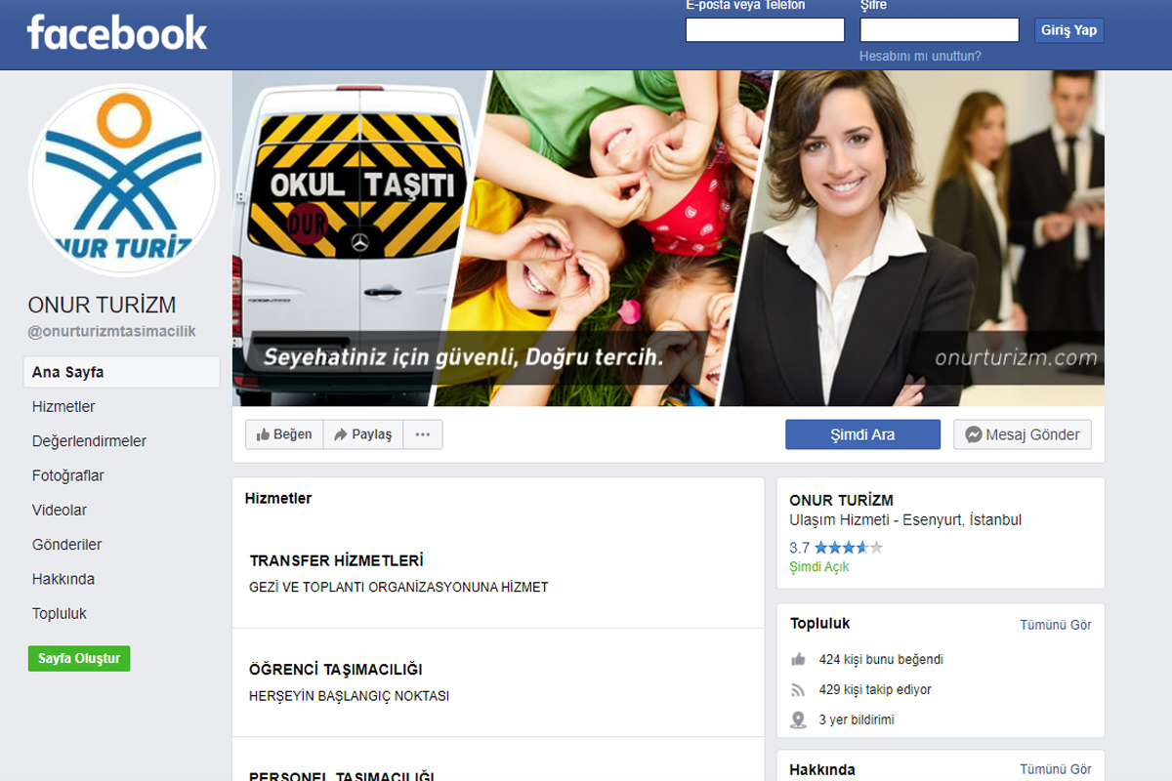Click the location pin icon beside 3 yer bildirimi
1172x781 pixels.
coord(799,720)
